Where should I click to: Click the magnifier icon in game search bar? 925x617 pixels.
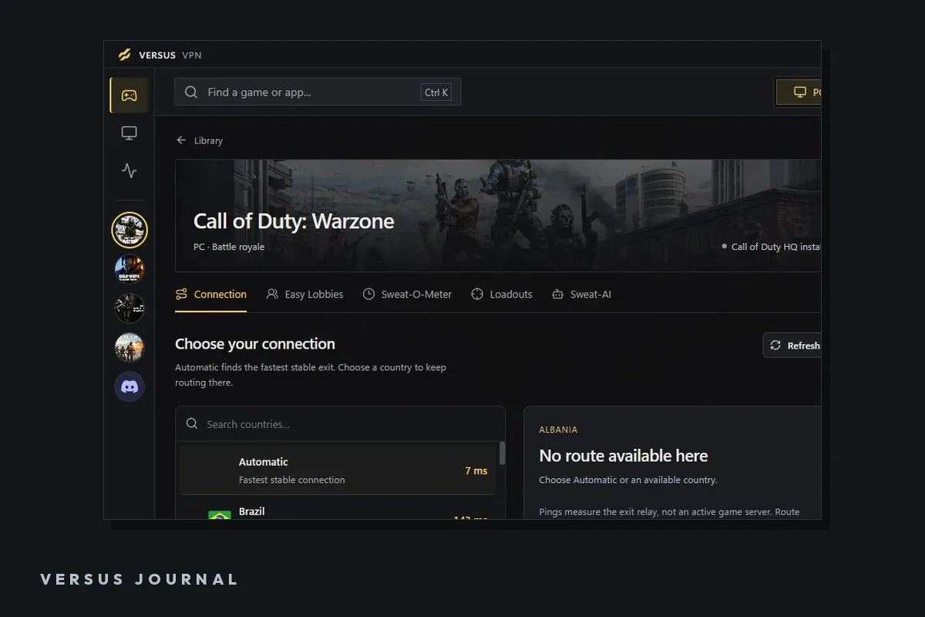(x=191, y=93)
